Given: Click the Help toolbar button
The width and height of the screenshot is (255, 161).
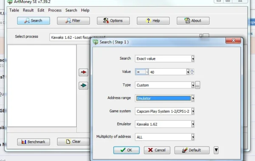Looking at the screenshot, I should point(153,21).
